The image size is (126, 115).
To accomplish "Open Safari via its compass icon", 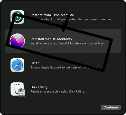I will click(17, 65).
